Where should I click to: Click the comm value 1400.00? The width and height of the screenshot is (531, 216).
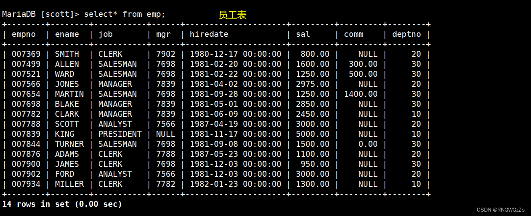pos(361,94)
